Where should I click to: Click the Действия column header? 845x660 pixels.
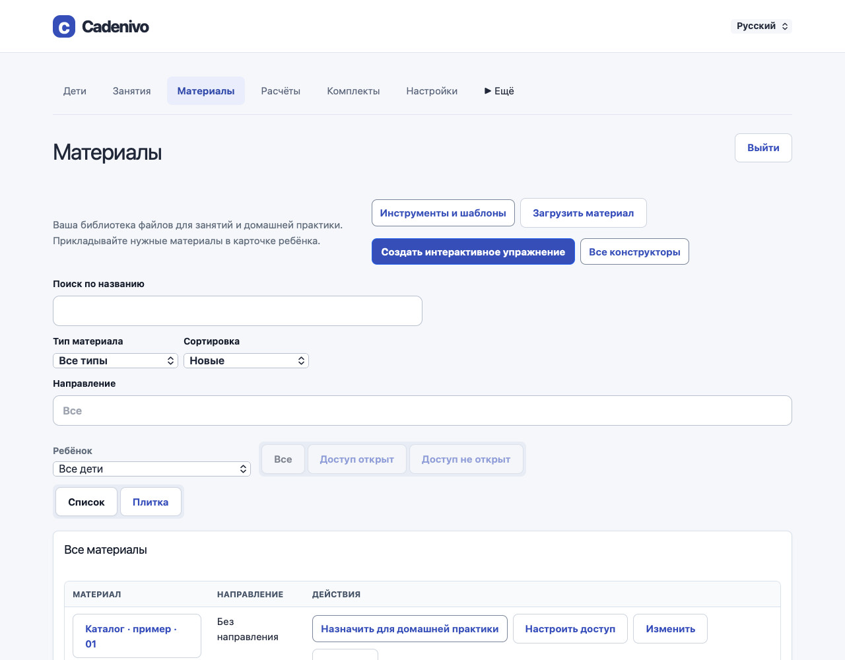click(x=337, y=594)
